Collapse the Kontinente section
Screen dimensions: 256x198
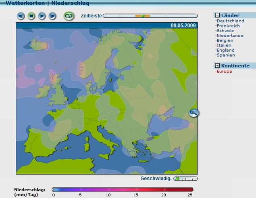pos(217,65)
